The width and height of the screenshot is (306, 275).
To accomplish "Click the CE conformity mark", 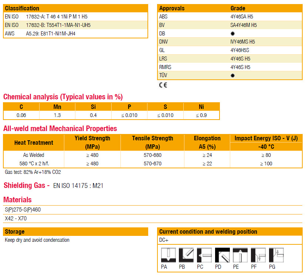I will click(x=163, y=85).
